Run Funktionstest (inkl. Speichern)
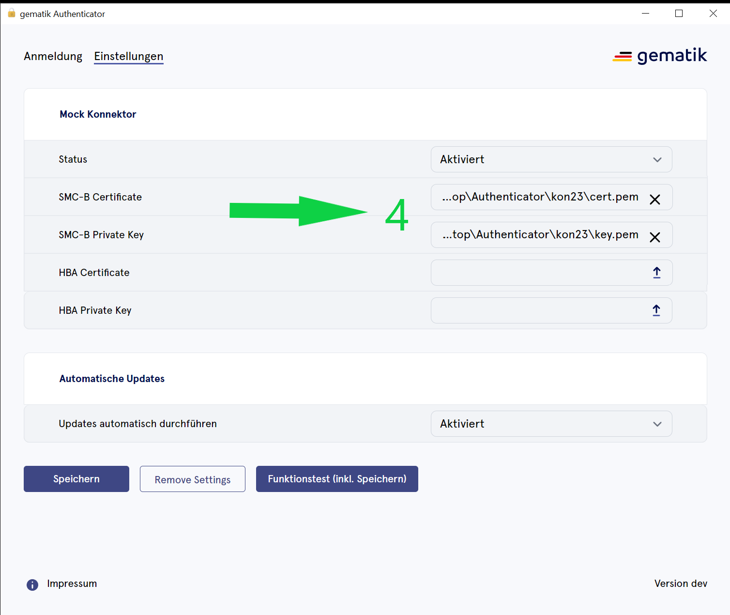This screenshot has height=615, width=730. (337, 479)
